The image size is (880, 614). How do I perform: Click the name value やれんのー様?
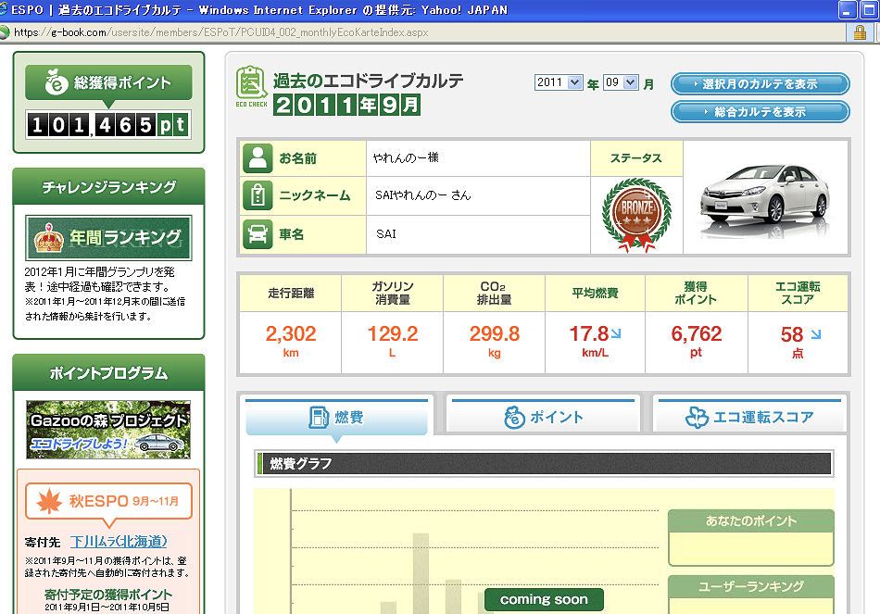click(x=406, y=157)
